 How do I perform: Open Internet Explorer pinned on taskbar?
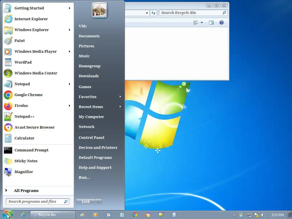click(x=23, y=215)
